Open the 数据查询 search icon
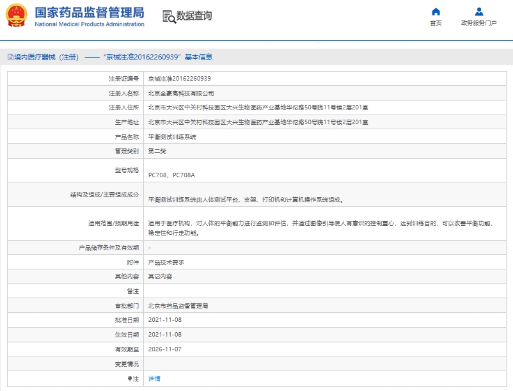The height and width of the screenshot is (391, 513). click(169, 17)
